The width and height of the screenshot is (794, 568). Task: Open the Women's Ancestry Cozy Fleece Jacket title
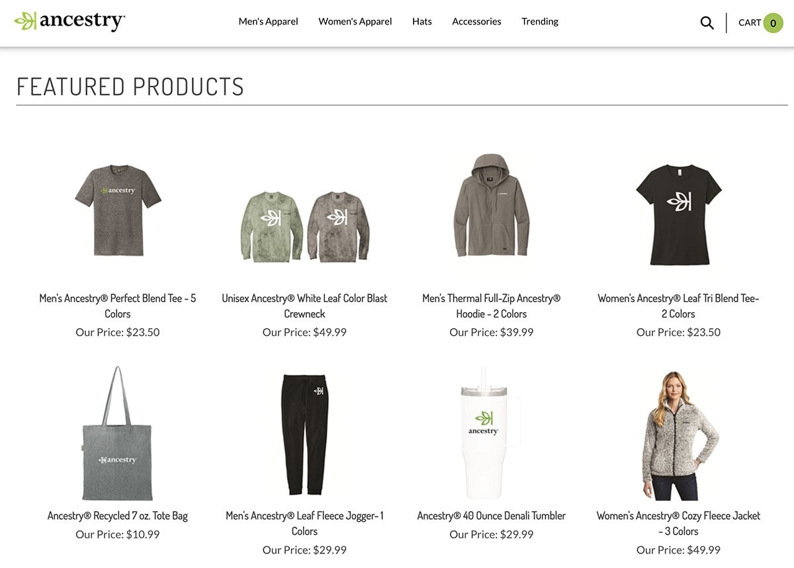click(678, 523)
